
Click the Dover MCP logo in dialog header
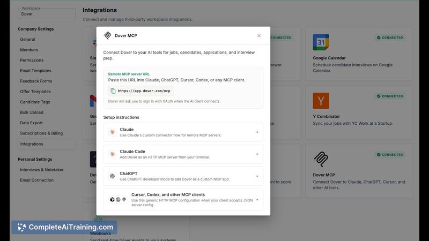pos(108,35)
